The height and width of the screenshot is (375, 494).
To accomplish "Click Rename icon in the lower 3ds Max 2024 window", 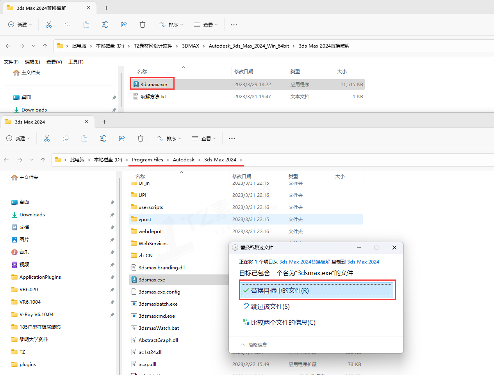I will tap(103, 138).
